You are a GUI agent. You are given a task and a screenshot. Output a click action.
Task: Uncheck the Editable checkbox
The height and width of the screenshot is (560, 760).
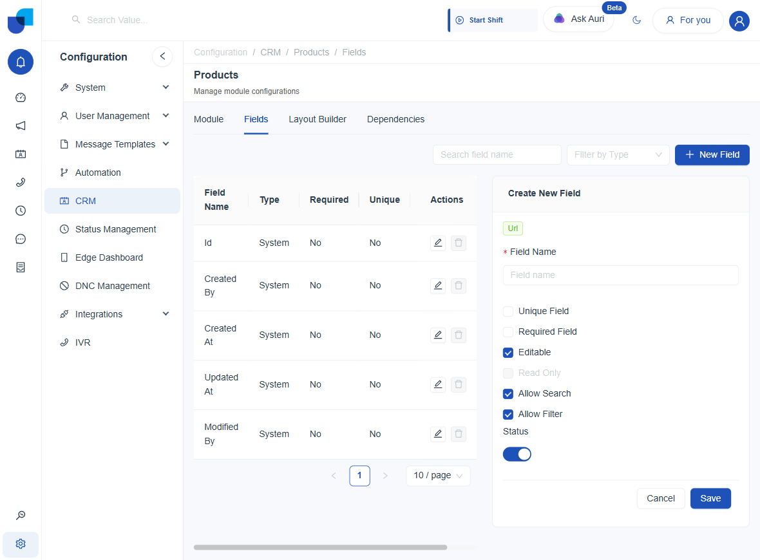(x=508, y=353)
